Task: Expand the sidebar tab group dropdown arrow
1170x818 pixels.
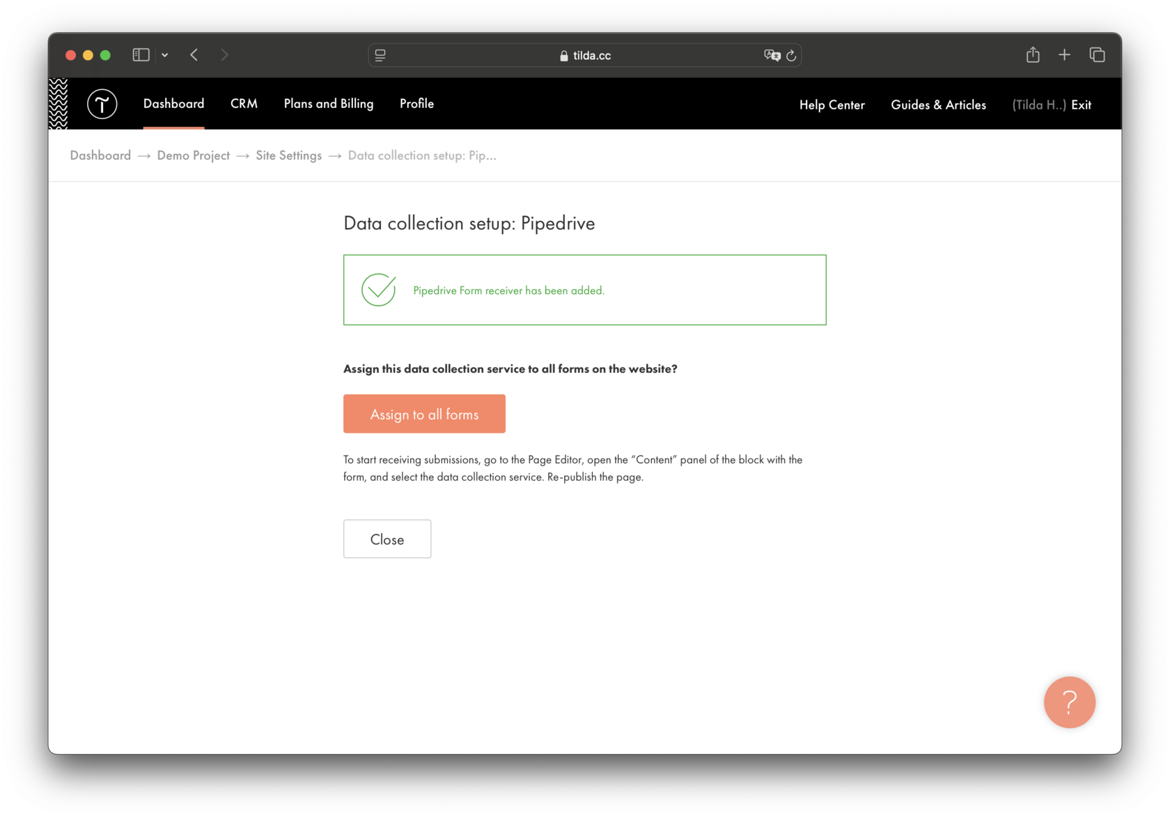Action: pos(165,55)
